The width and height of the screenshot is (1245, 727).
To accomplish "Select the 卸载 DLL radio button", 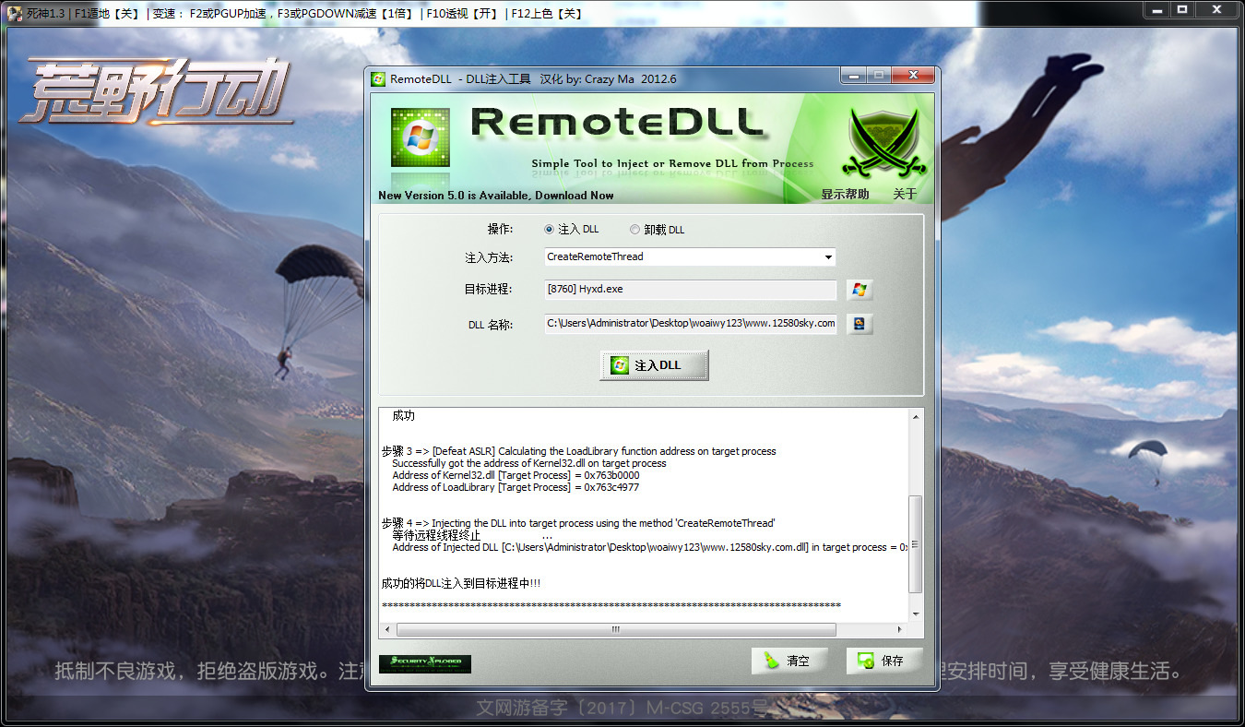I will click(634, 230).
